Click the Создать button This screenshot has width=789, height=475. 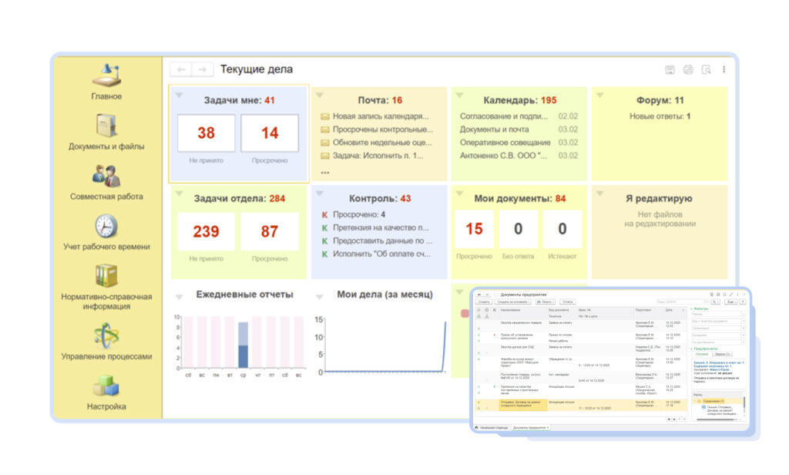(485, 300)
